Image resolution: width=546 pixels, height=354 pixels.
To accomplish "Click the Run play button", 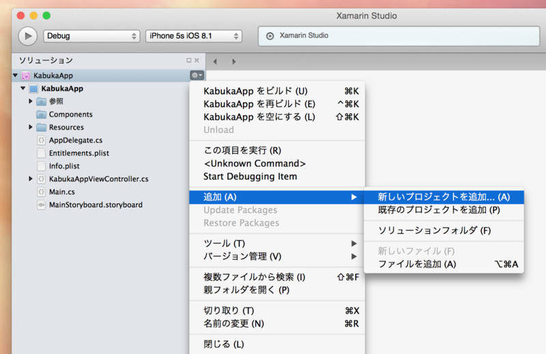I will tap(28, 36).
